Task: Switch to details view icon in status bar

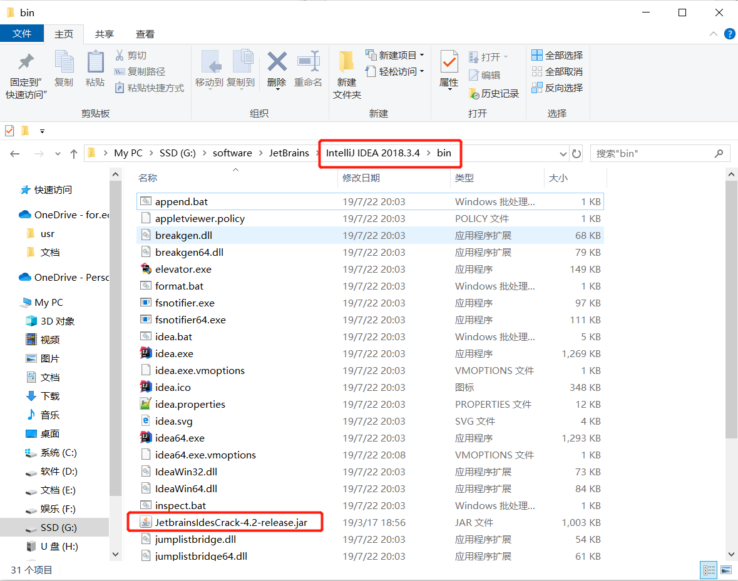Action: tap(709, 570)
